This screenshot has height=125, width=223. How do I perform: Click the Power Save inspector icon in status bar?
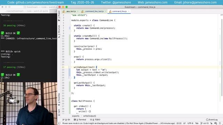[x=216, y=123]
